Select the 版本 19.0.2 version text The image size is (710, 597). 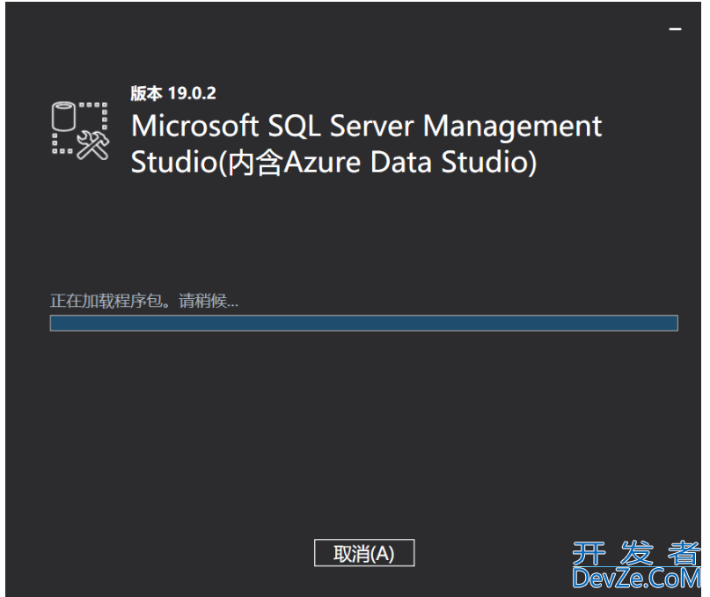(x=173, y=93)
